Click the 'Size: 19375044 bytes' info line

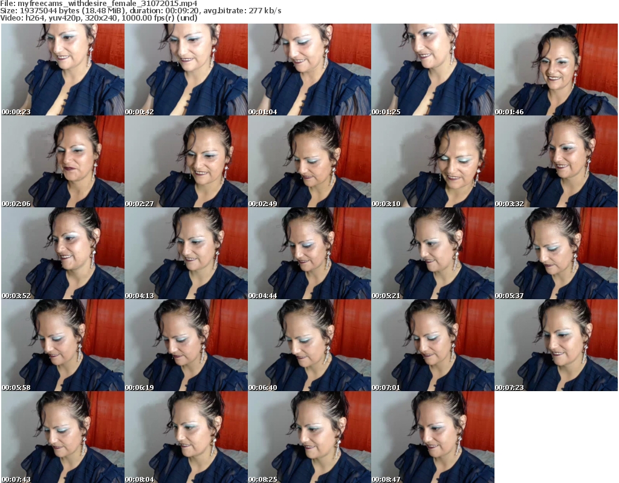point(140,11)
